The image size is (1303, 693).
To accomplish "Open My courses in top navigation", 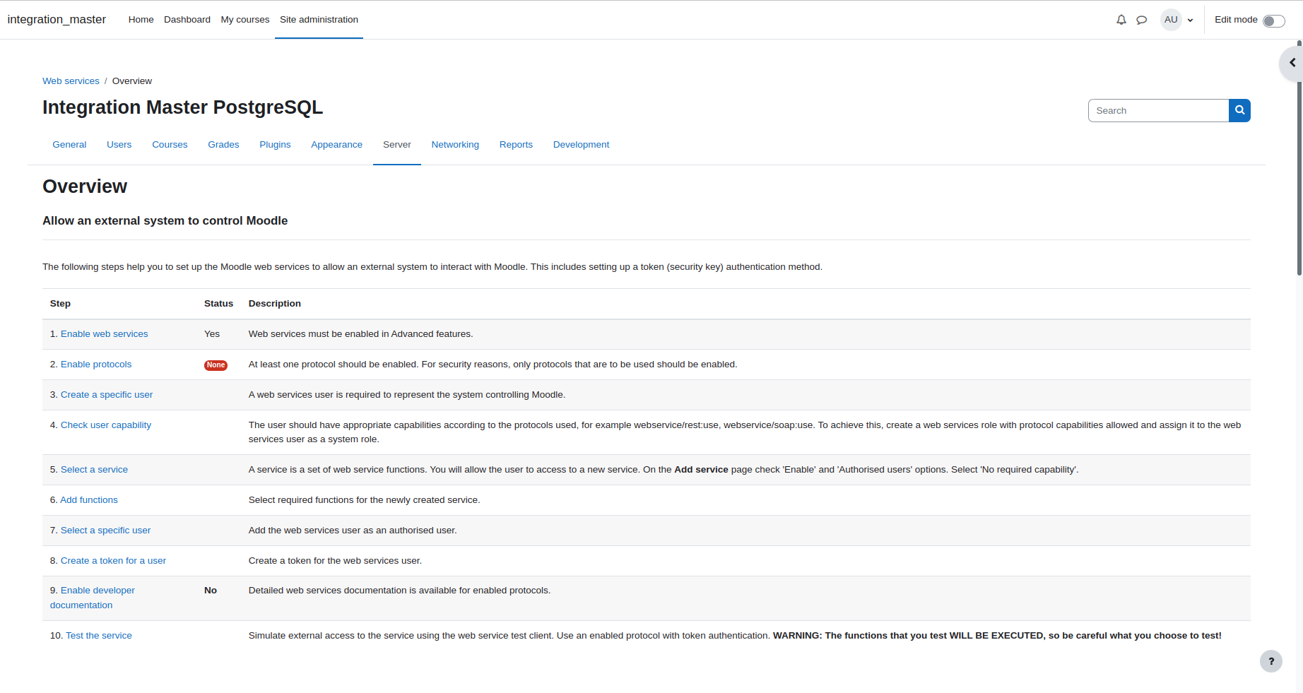I will (x=245, y=20).
